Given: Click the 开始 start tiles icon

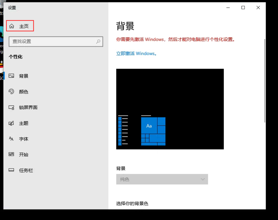Looking at the screenshot, I should tap(11, 154).
